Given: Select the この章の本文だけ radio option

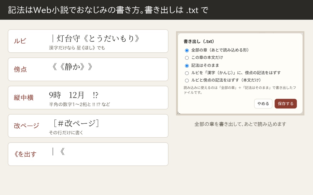Looking at the screenshot, I should click(187, 58).
